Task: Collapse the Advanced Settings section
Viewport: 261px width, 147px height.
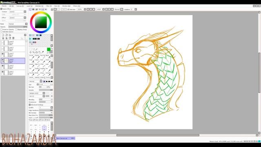Action: point(30,105)
